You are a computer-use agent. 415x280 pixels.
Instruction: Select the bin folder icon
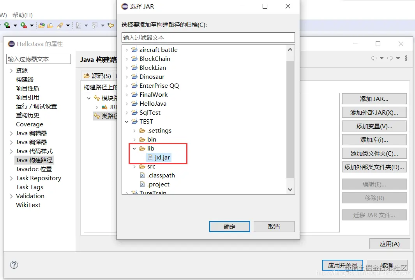point(142,139)
